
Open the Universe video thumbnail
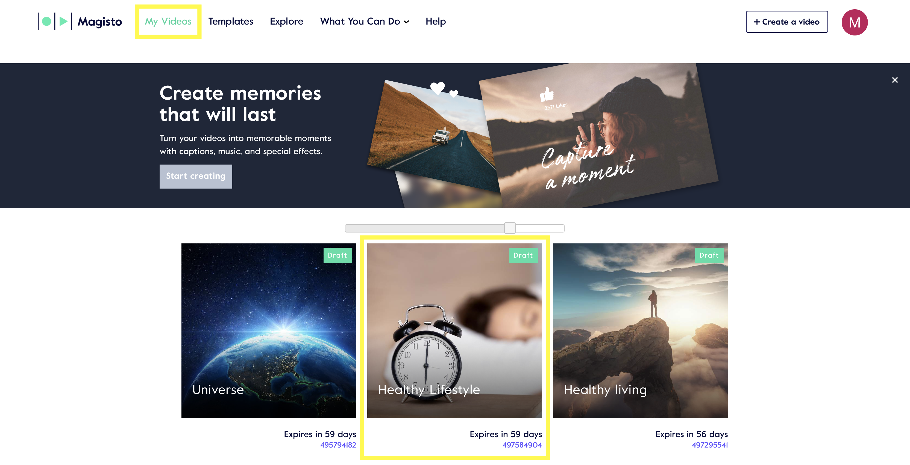pyautogui.click(x=268, y=330)
